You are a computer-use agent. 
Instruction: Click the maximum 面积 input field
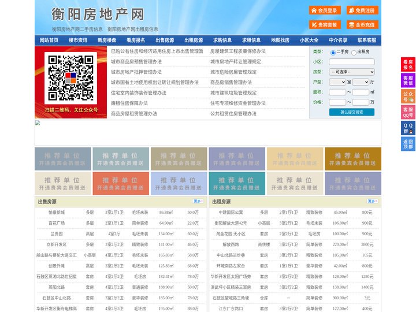[361, 92]
